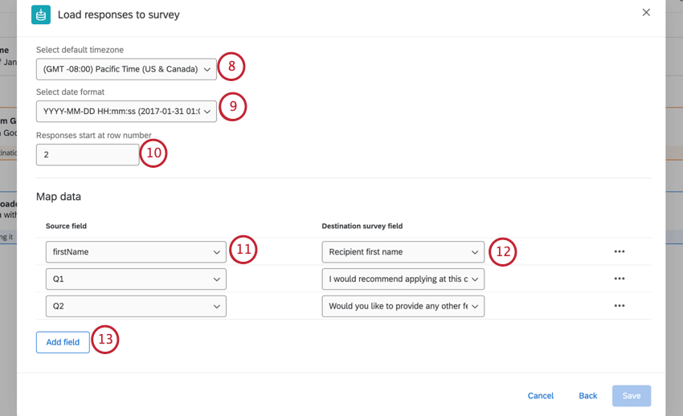Open the 'I would recommend applying' destination dropdown
The width and height of the screenshot is (683, 416).
403,279
